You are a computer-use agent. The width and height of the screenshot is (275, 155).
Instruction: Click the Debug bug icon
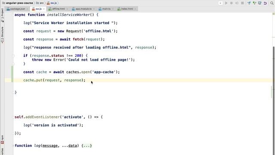[x=231, y=3]
